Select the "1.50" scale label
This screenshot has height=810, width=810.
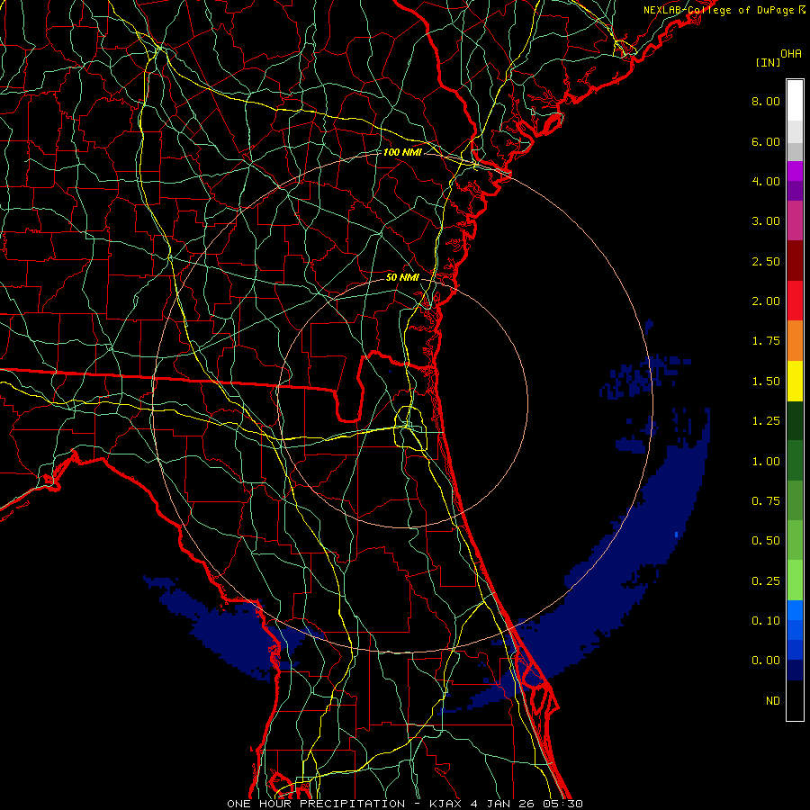point(766,382)
